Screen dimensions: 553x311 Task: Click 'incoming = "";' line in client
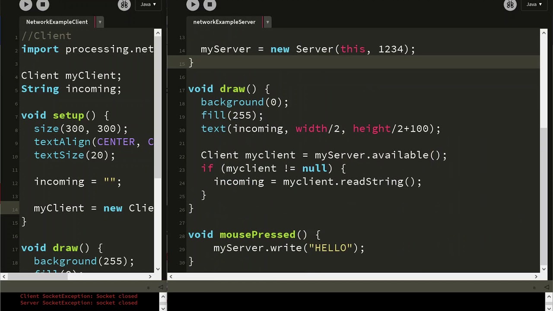tap(78, 182)
